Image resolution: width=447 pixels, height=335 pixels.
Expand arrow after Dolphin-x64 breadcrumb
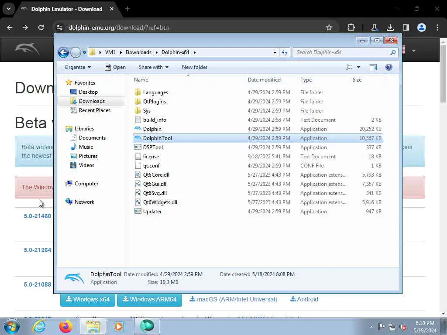194,52
